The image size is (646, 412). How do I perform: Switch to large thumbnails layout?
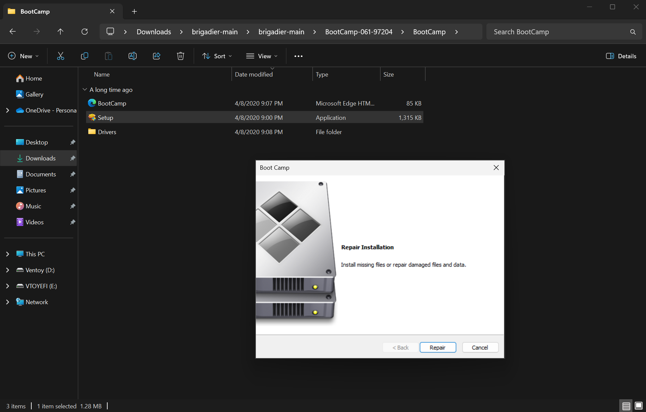(x=639, y=406)
